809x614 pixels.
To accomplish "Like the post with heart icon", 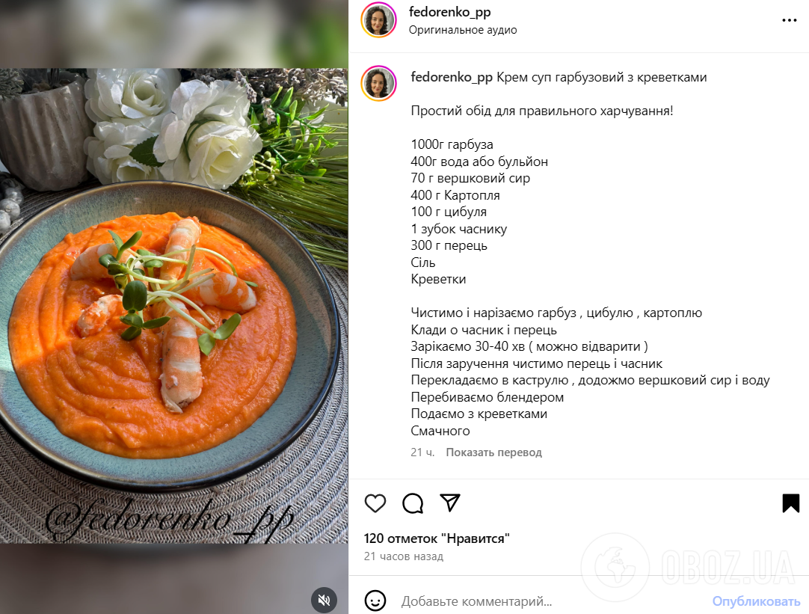I will 375,503.
